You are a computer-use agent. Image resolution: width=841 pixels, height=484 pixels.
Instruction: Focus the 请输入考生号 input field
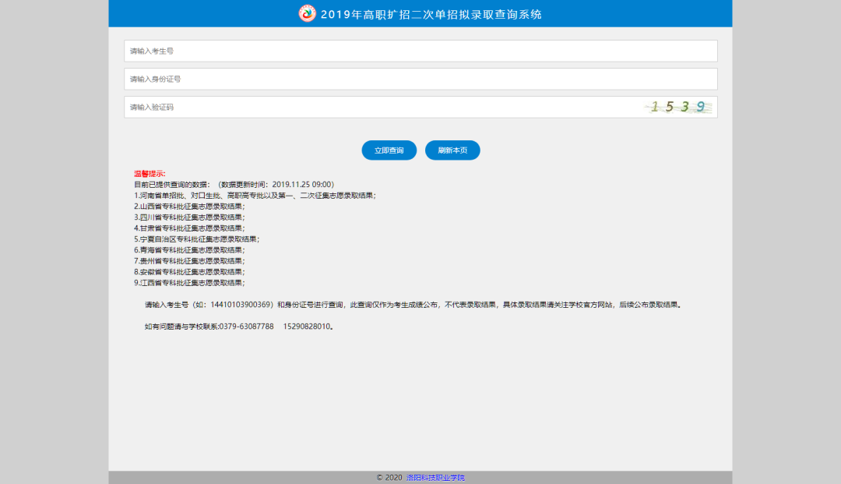click(x=420, y=51)
